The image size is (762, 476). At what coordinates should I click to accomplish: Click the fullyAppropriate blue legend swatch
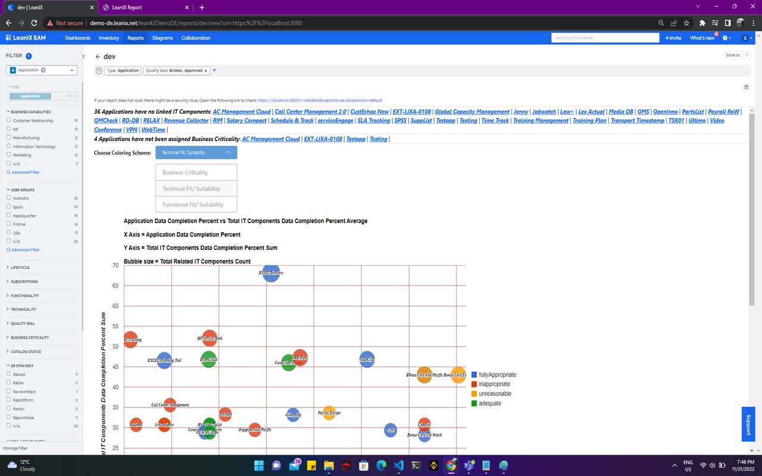click(474, 375)
